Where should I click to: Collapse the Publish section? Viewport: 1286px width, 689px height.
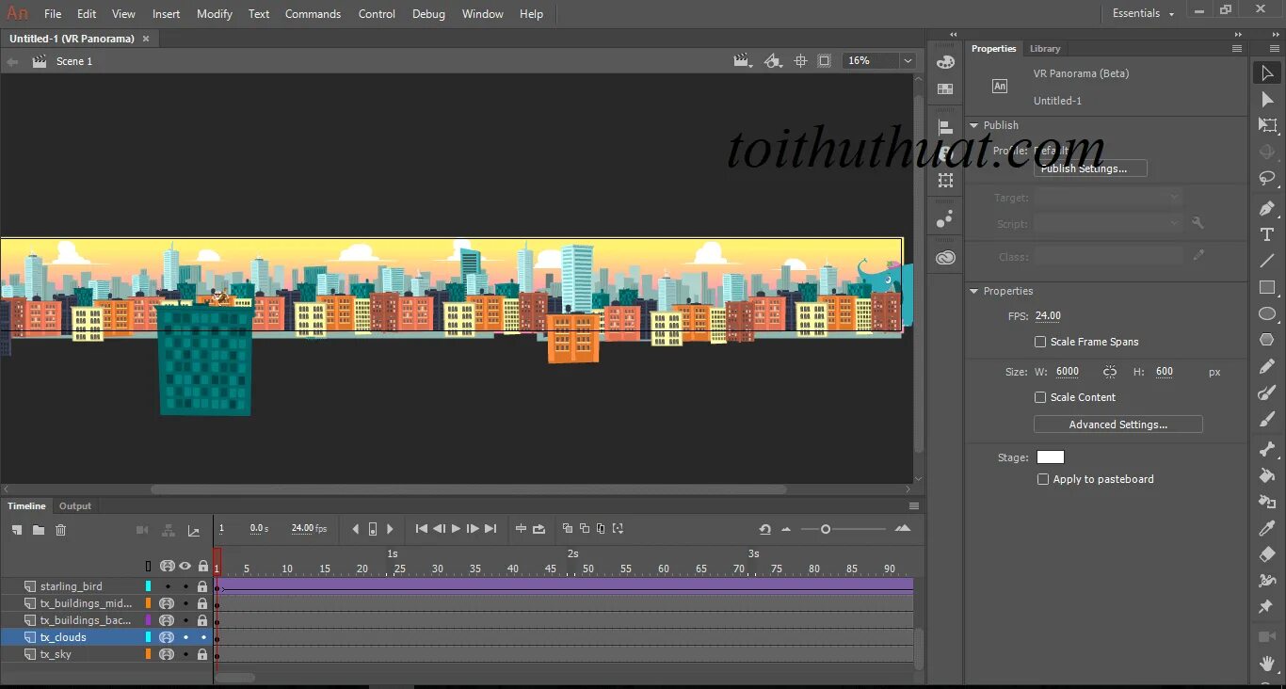point(975,124)
